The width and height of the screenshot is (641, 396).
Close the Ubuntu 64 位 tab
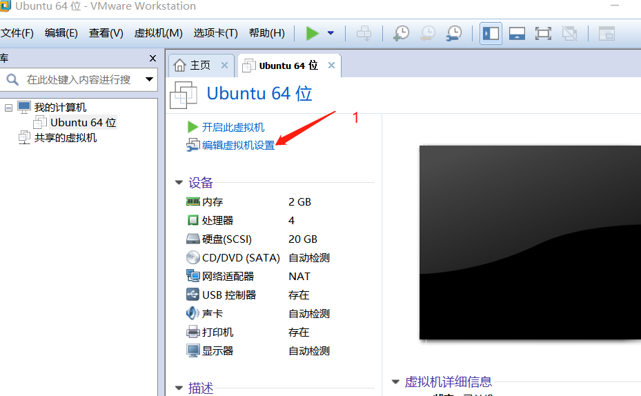[x=331, y=65]
